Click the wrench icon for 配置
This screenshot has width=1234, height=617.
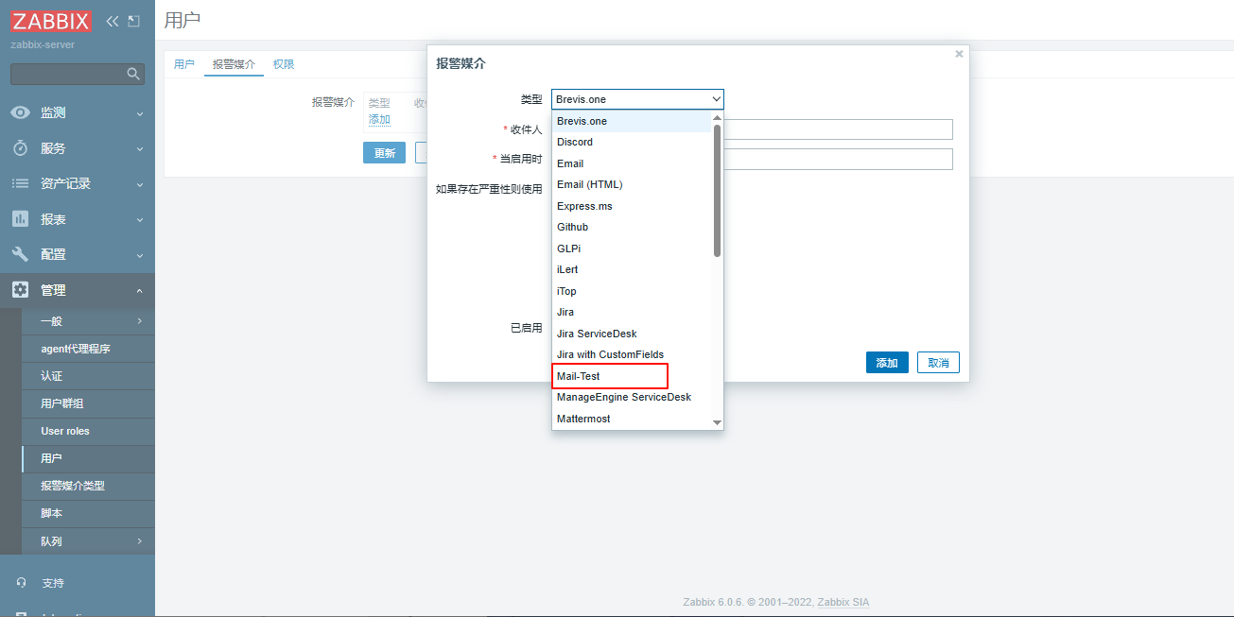(20, 254)
